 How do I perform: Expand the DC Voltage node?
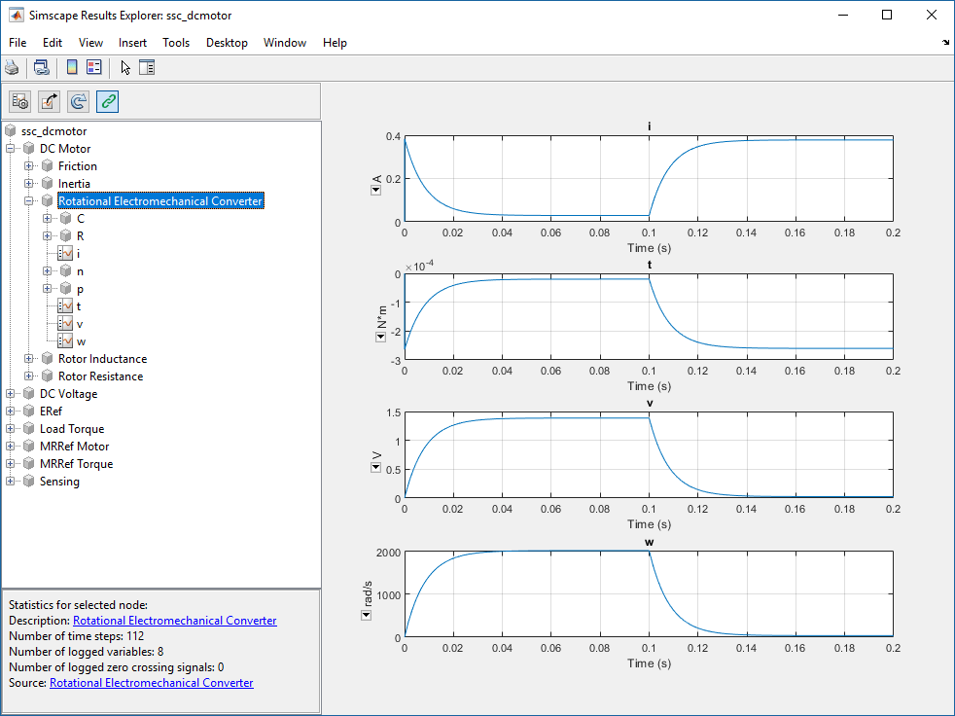point(11,394)
